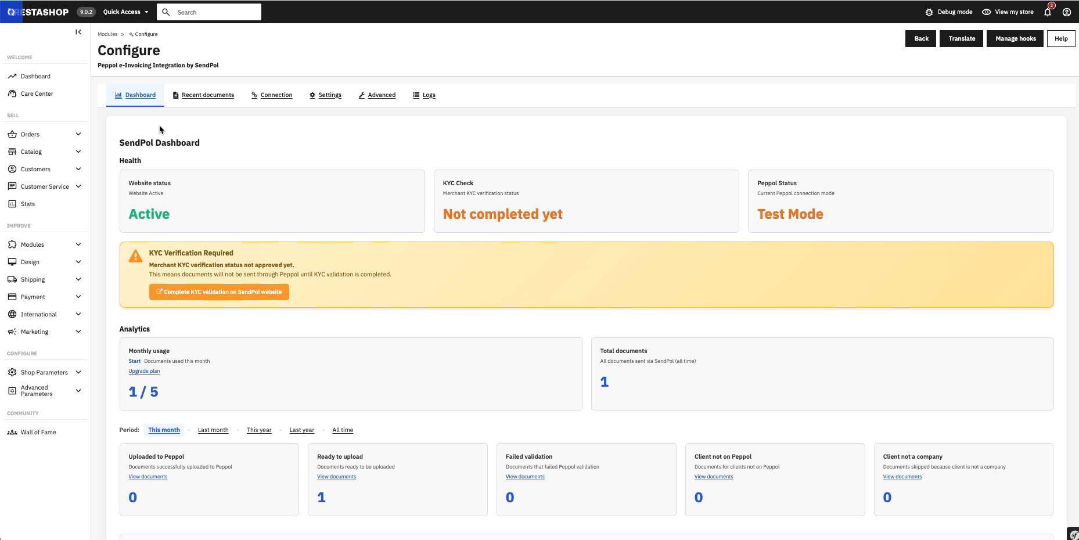
Task: Select the All time period
Action: [x=343, y=430]
